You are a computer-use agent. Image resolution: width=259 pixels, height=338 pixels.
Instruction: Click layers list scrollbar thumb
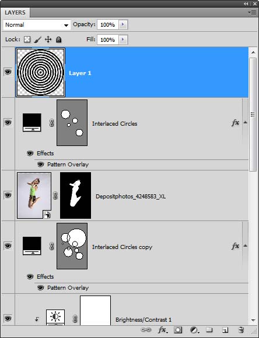(x=253, y=114)
